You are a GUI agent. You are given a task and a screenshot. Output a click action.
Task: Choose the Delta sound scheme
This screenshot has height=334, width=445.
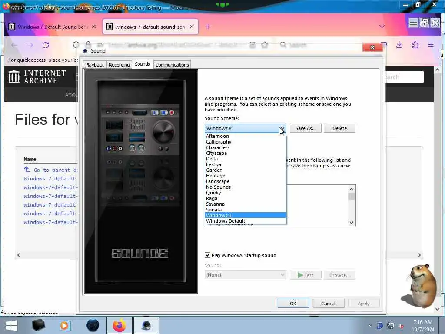(245, 159)
